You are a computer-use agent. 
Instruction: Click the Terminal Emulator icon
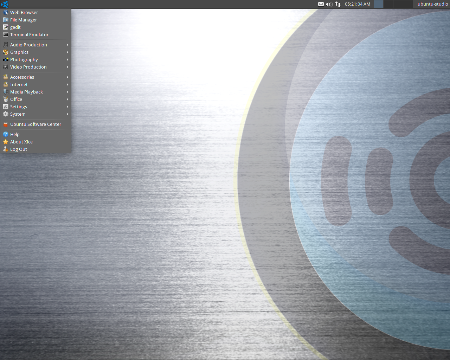coord(6,34)
